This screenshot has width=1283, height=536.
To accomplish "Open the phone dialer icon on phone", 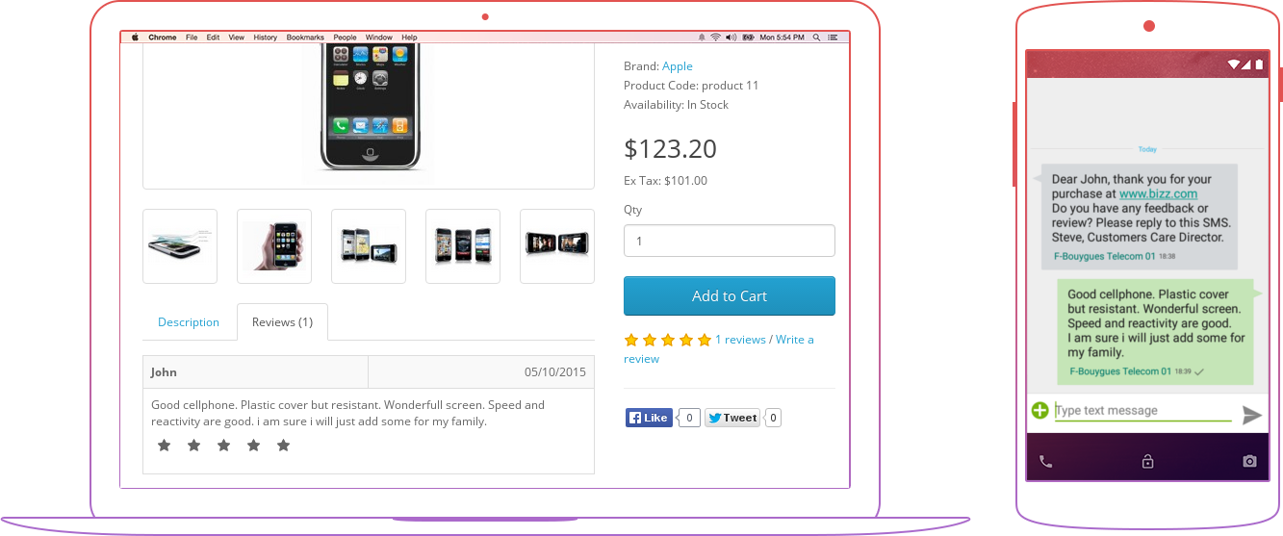I will [1046, 462].
